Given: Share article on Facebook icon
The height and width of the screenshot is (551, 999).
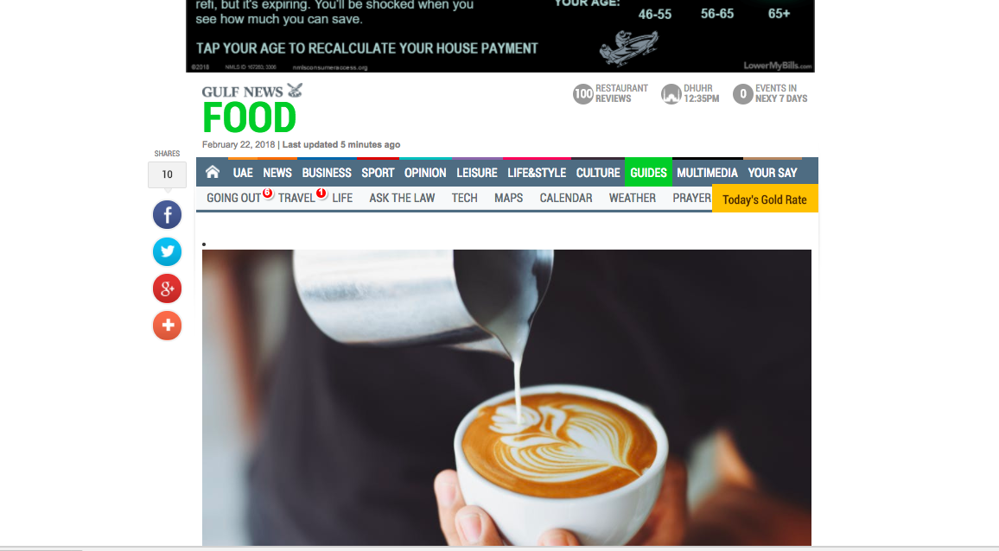Looking at the screenshot, I should 167,215.
